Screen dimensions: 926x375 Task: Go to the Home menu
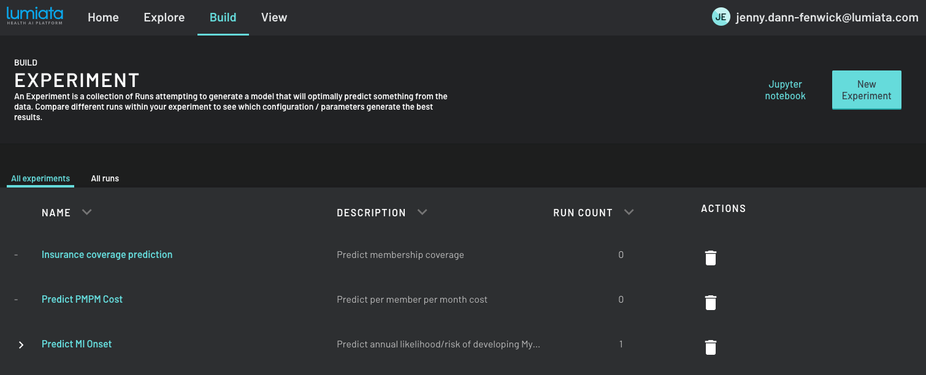pos(103,17)
